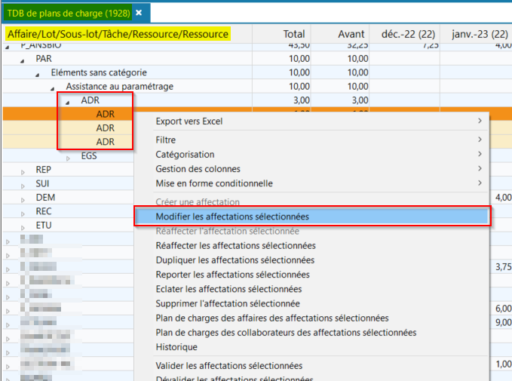Select the EGS row
This screenshot has width=512, height=381.
point(89,156)
